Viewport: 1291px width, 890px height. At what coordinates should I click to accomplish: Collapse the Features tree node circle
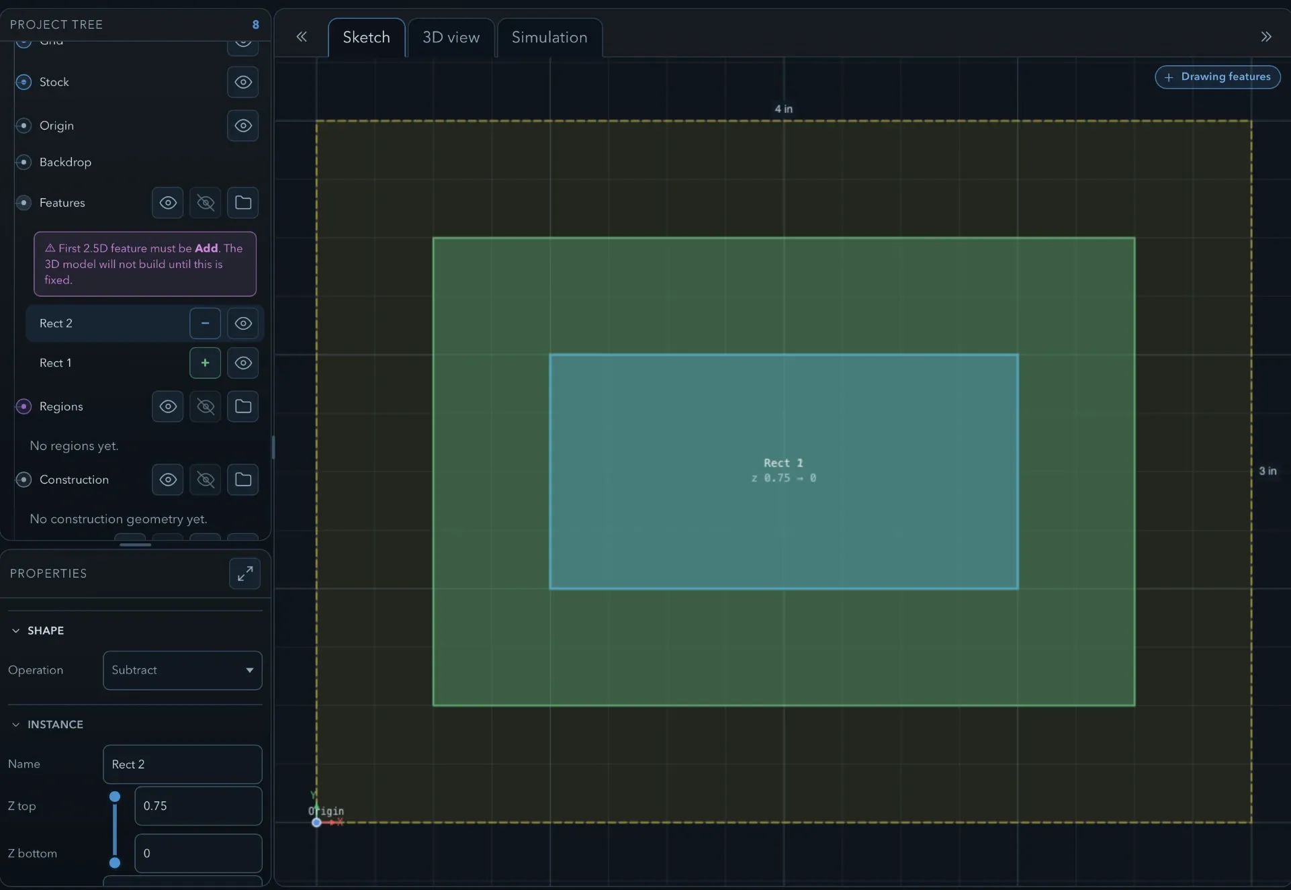point(24,203)
